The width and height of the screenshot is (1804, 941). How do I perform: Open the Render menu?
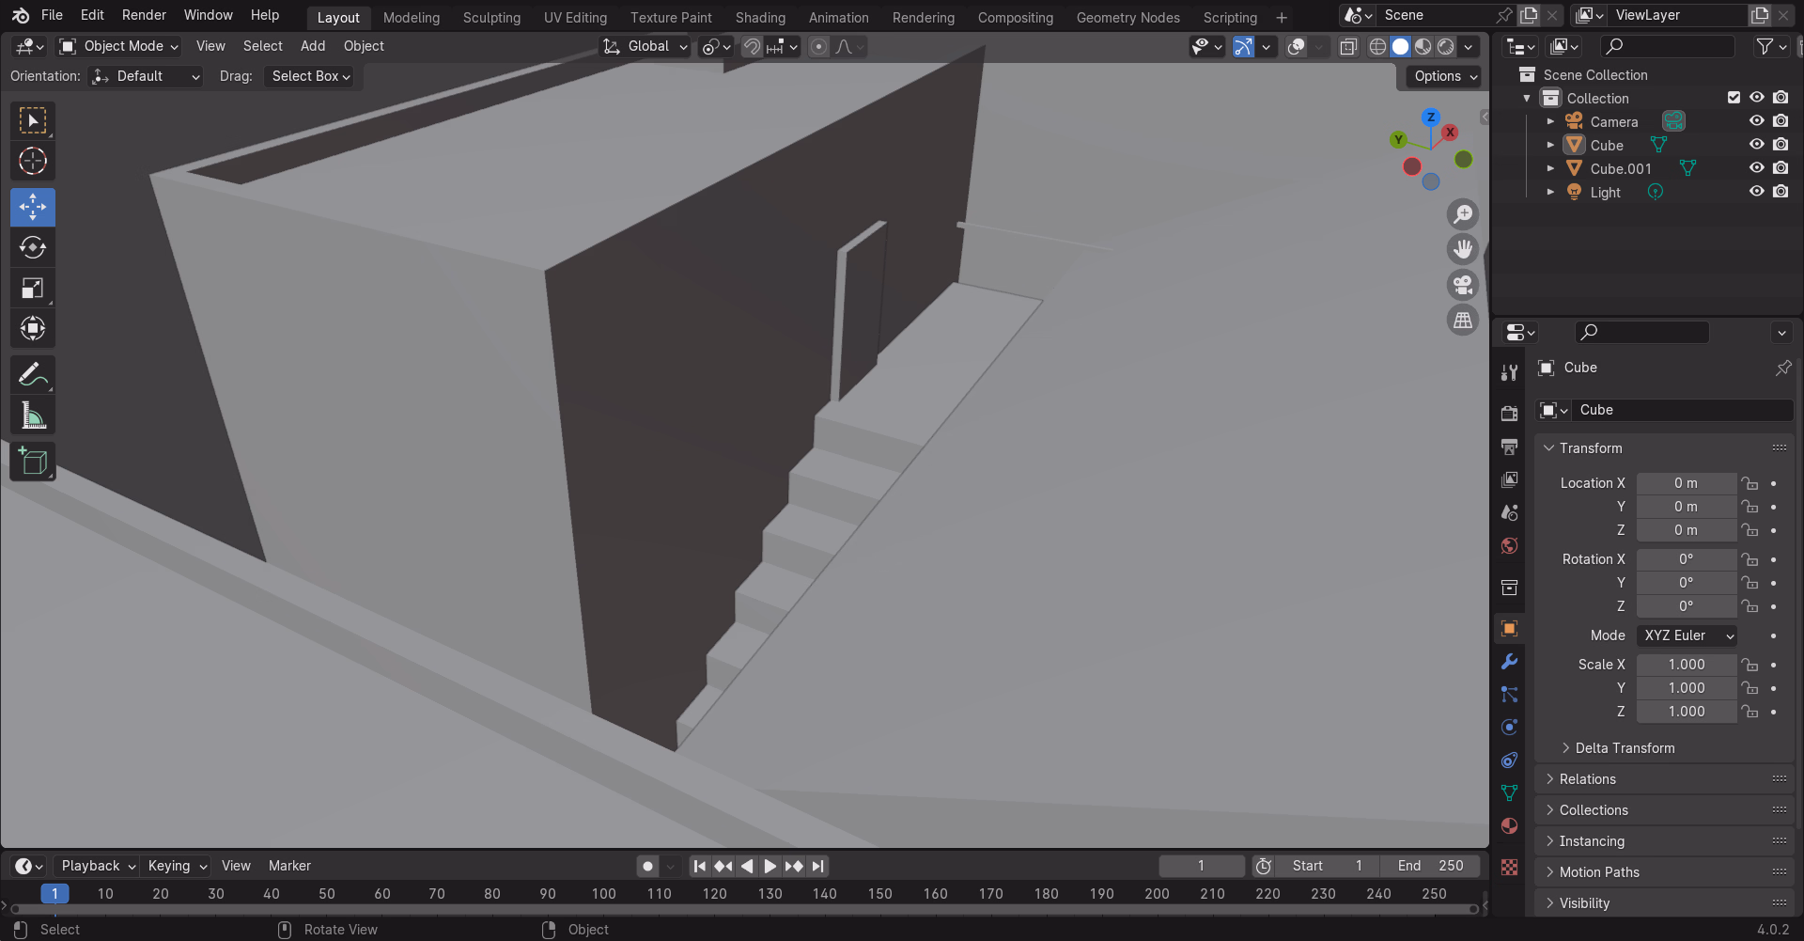click(144, 15)
